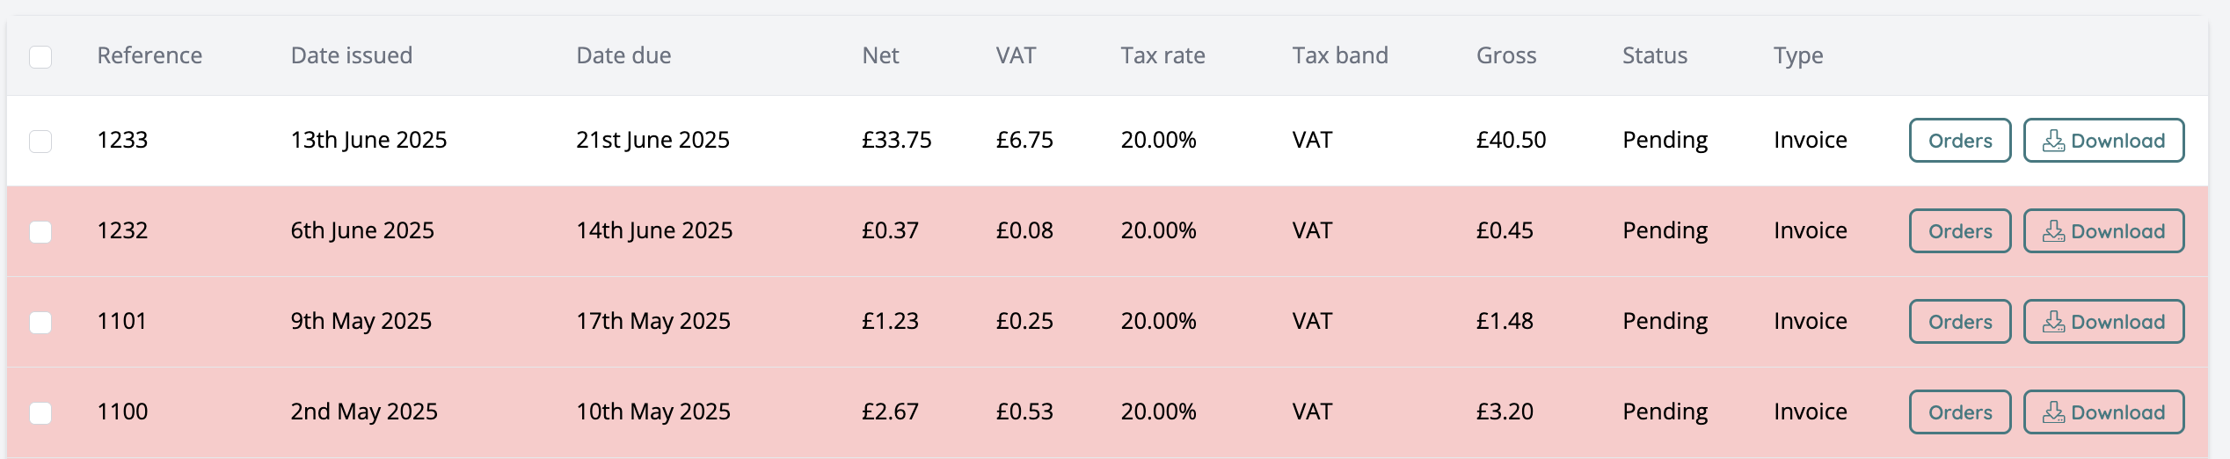
Task: Click the Date due column header
Action: coord(623,55)
